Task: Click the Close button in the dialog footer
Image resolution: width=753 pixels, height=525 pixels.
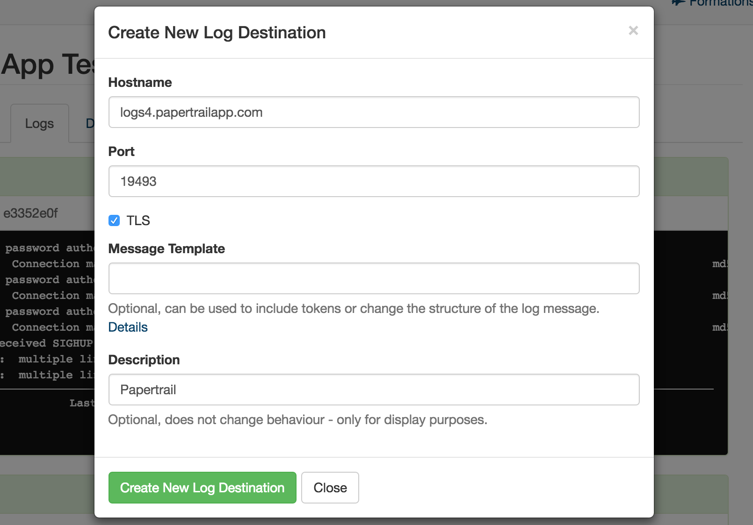Action: click(330, 488)
